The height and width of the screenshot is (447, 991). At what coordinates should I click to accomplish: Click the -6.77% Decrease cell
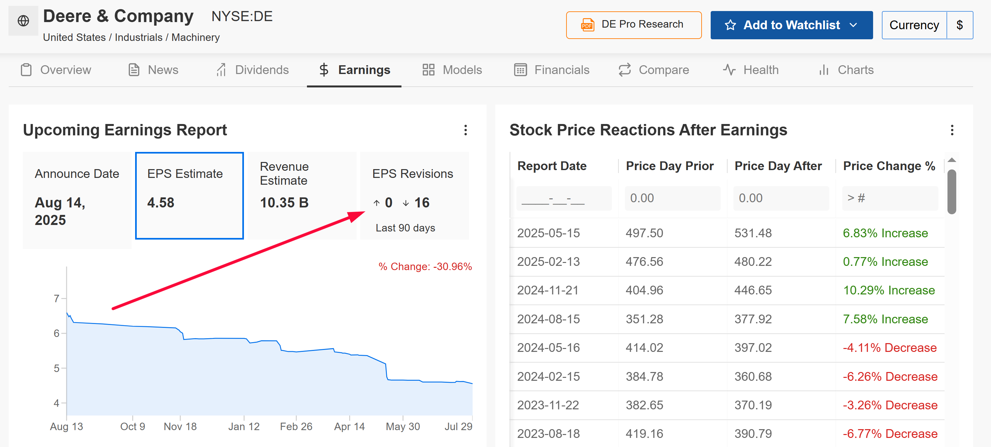point(890,434)
